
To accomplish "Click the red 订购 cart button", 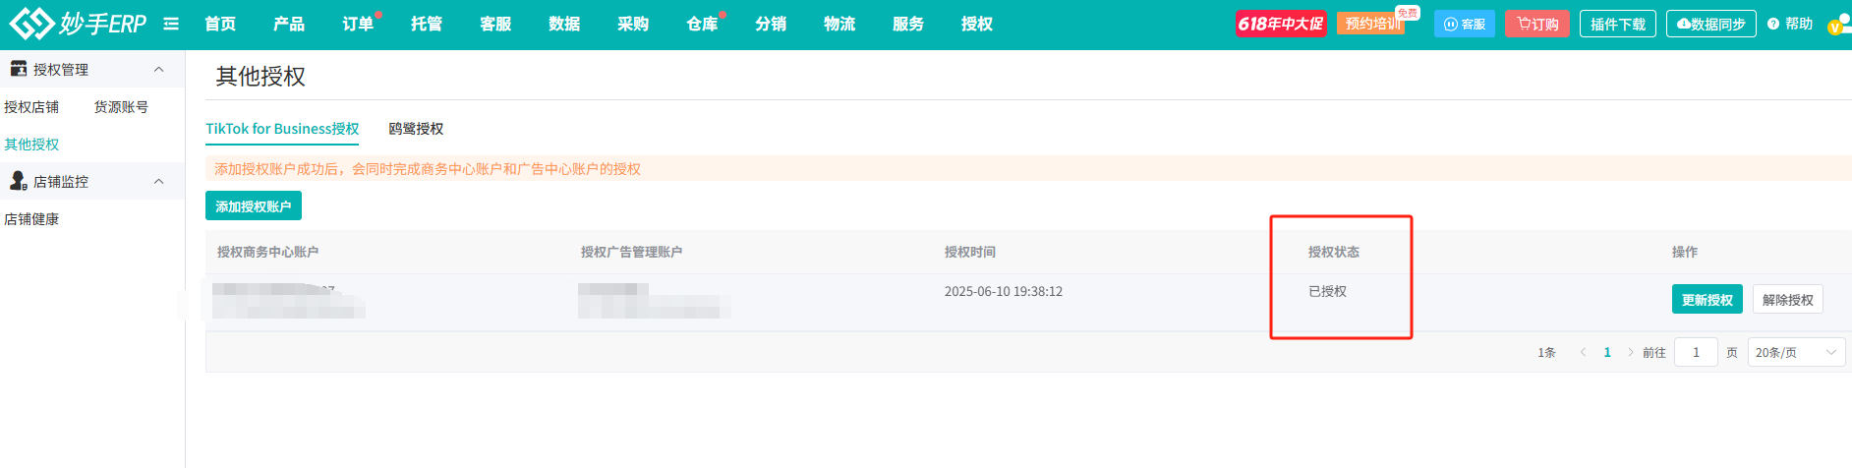I will click(1537, 24).
